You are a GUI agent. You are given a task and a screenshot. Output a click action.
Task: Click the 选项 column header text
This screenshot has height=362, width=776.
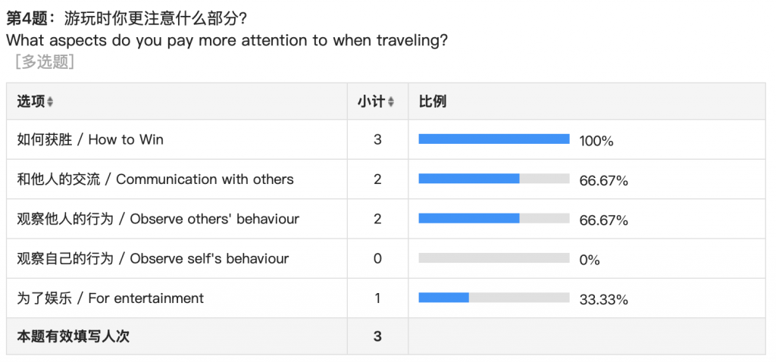point(30,101)
